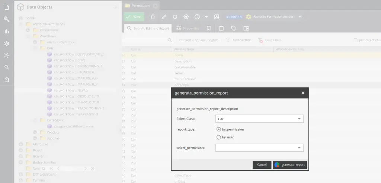Click the Filter active! label

(242, 40)
